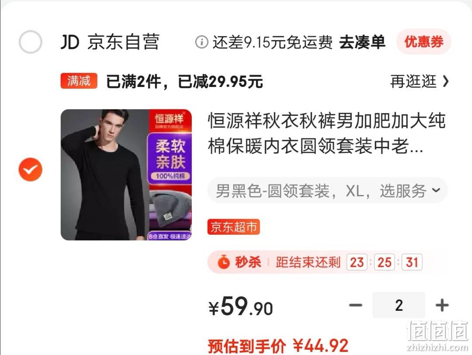
Task: Tap the 秒杀 timer clock icon
Action: (224, 262)
